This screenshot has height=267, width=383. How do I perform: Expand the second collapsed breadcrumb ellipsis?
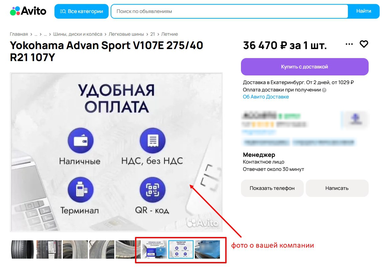(x=45, y=34)
